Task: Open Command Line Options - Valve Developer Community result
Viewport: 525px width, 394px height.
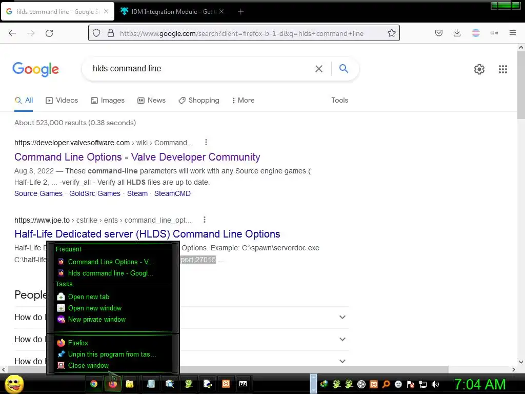Action: click(x=137, y=157)
